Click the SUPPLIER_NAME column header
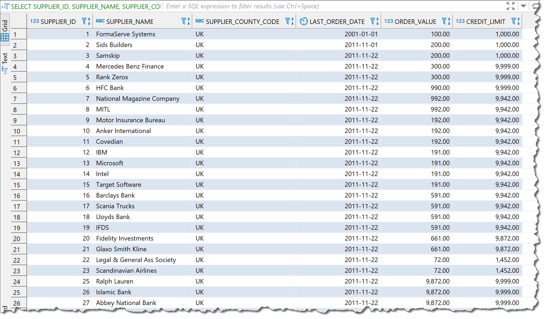 [x=130, y=21]
